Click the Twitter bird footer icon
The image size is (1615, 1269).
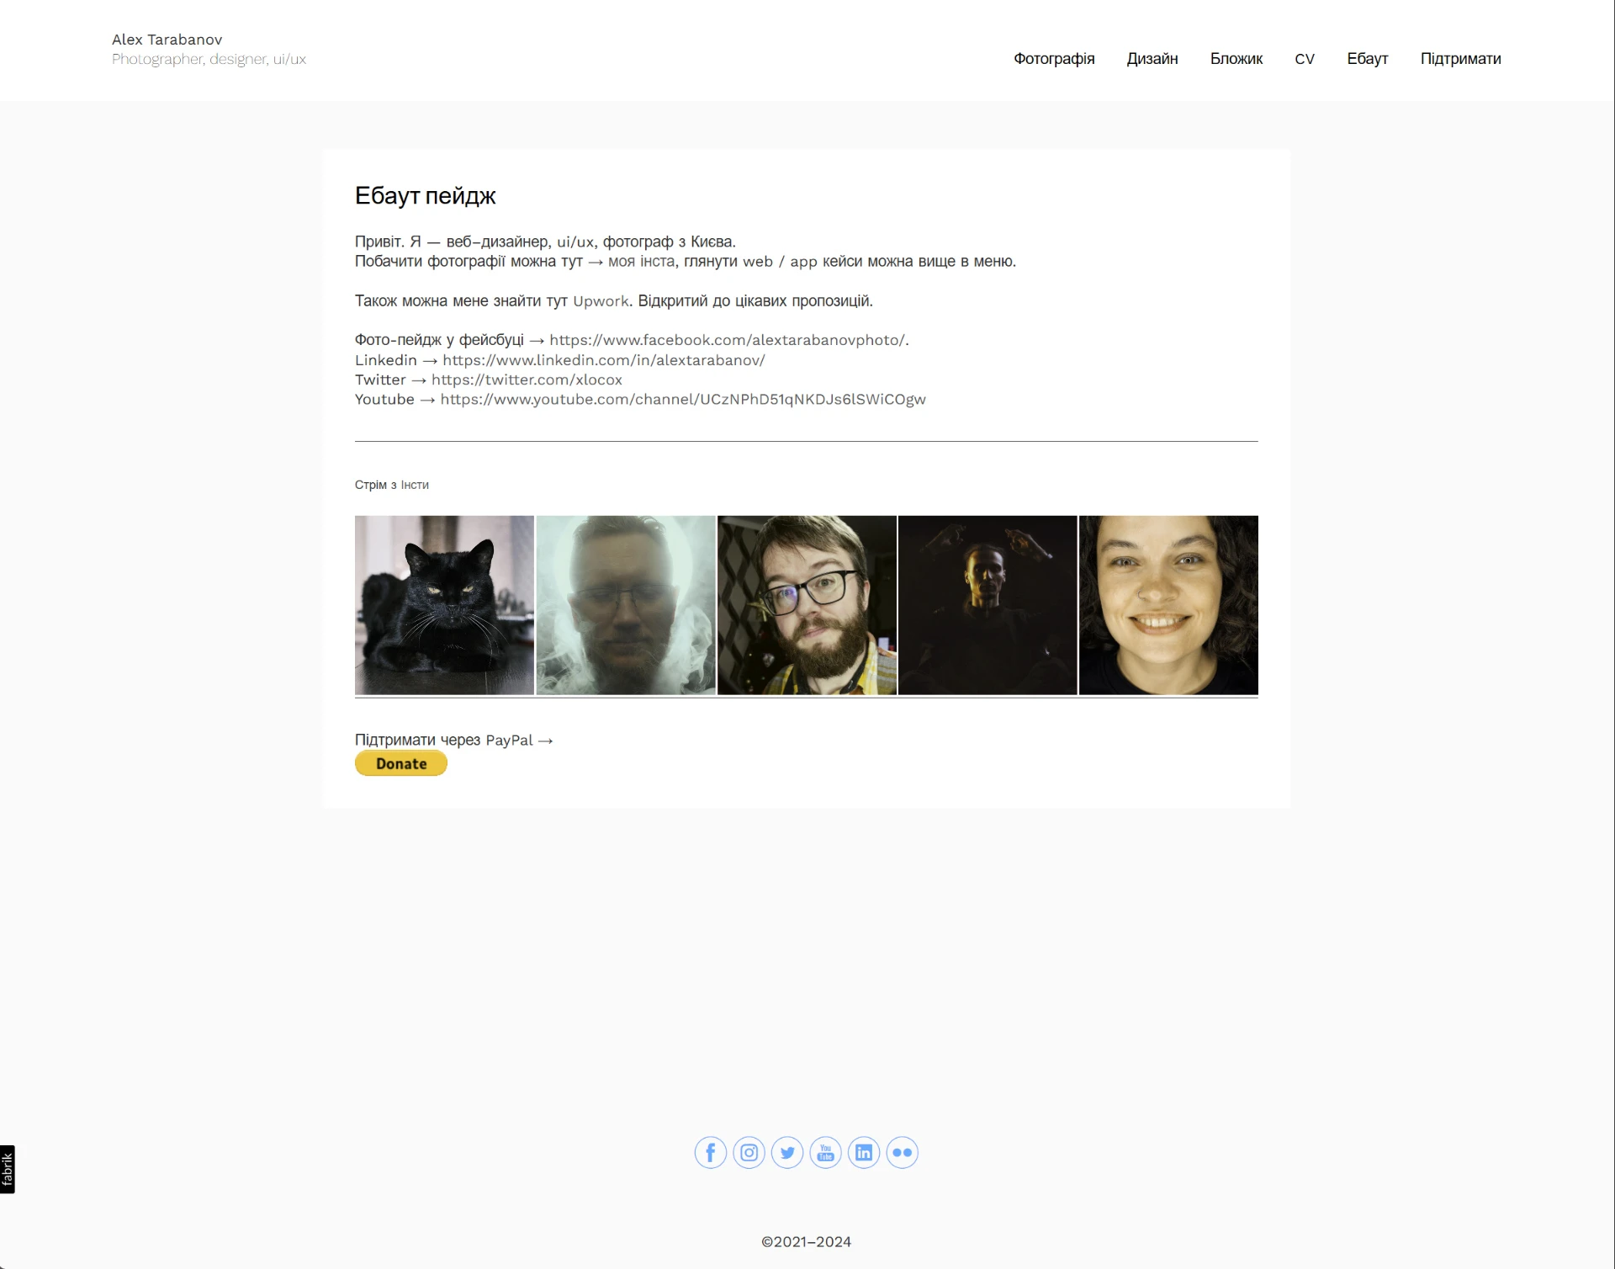(x=787, y=1153)
